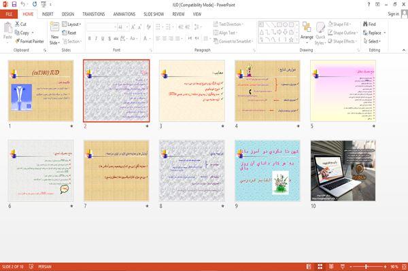
Task: Open Reading View from status bar
Action: pos(331,266)
